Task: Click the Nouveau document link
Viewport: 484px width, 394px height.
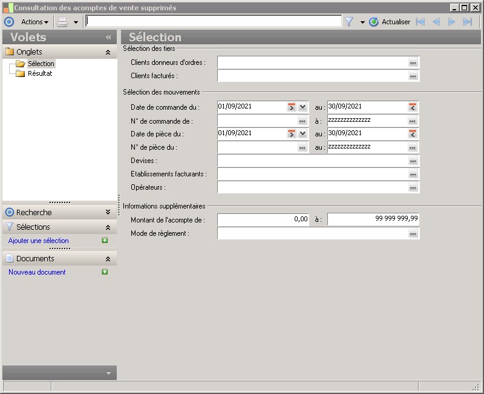Action: (37, 272)
